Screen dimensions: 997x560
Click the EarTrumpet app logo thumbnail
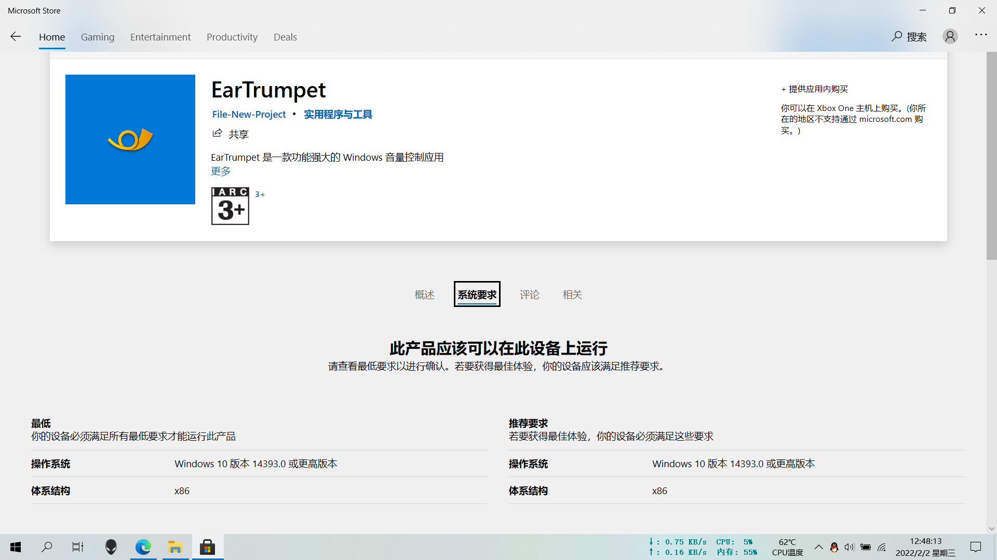[130, 139]
